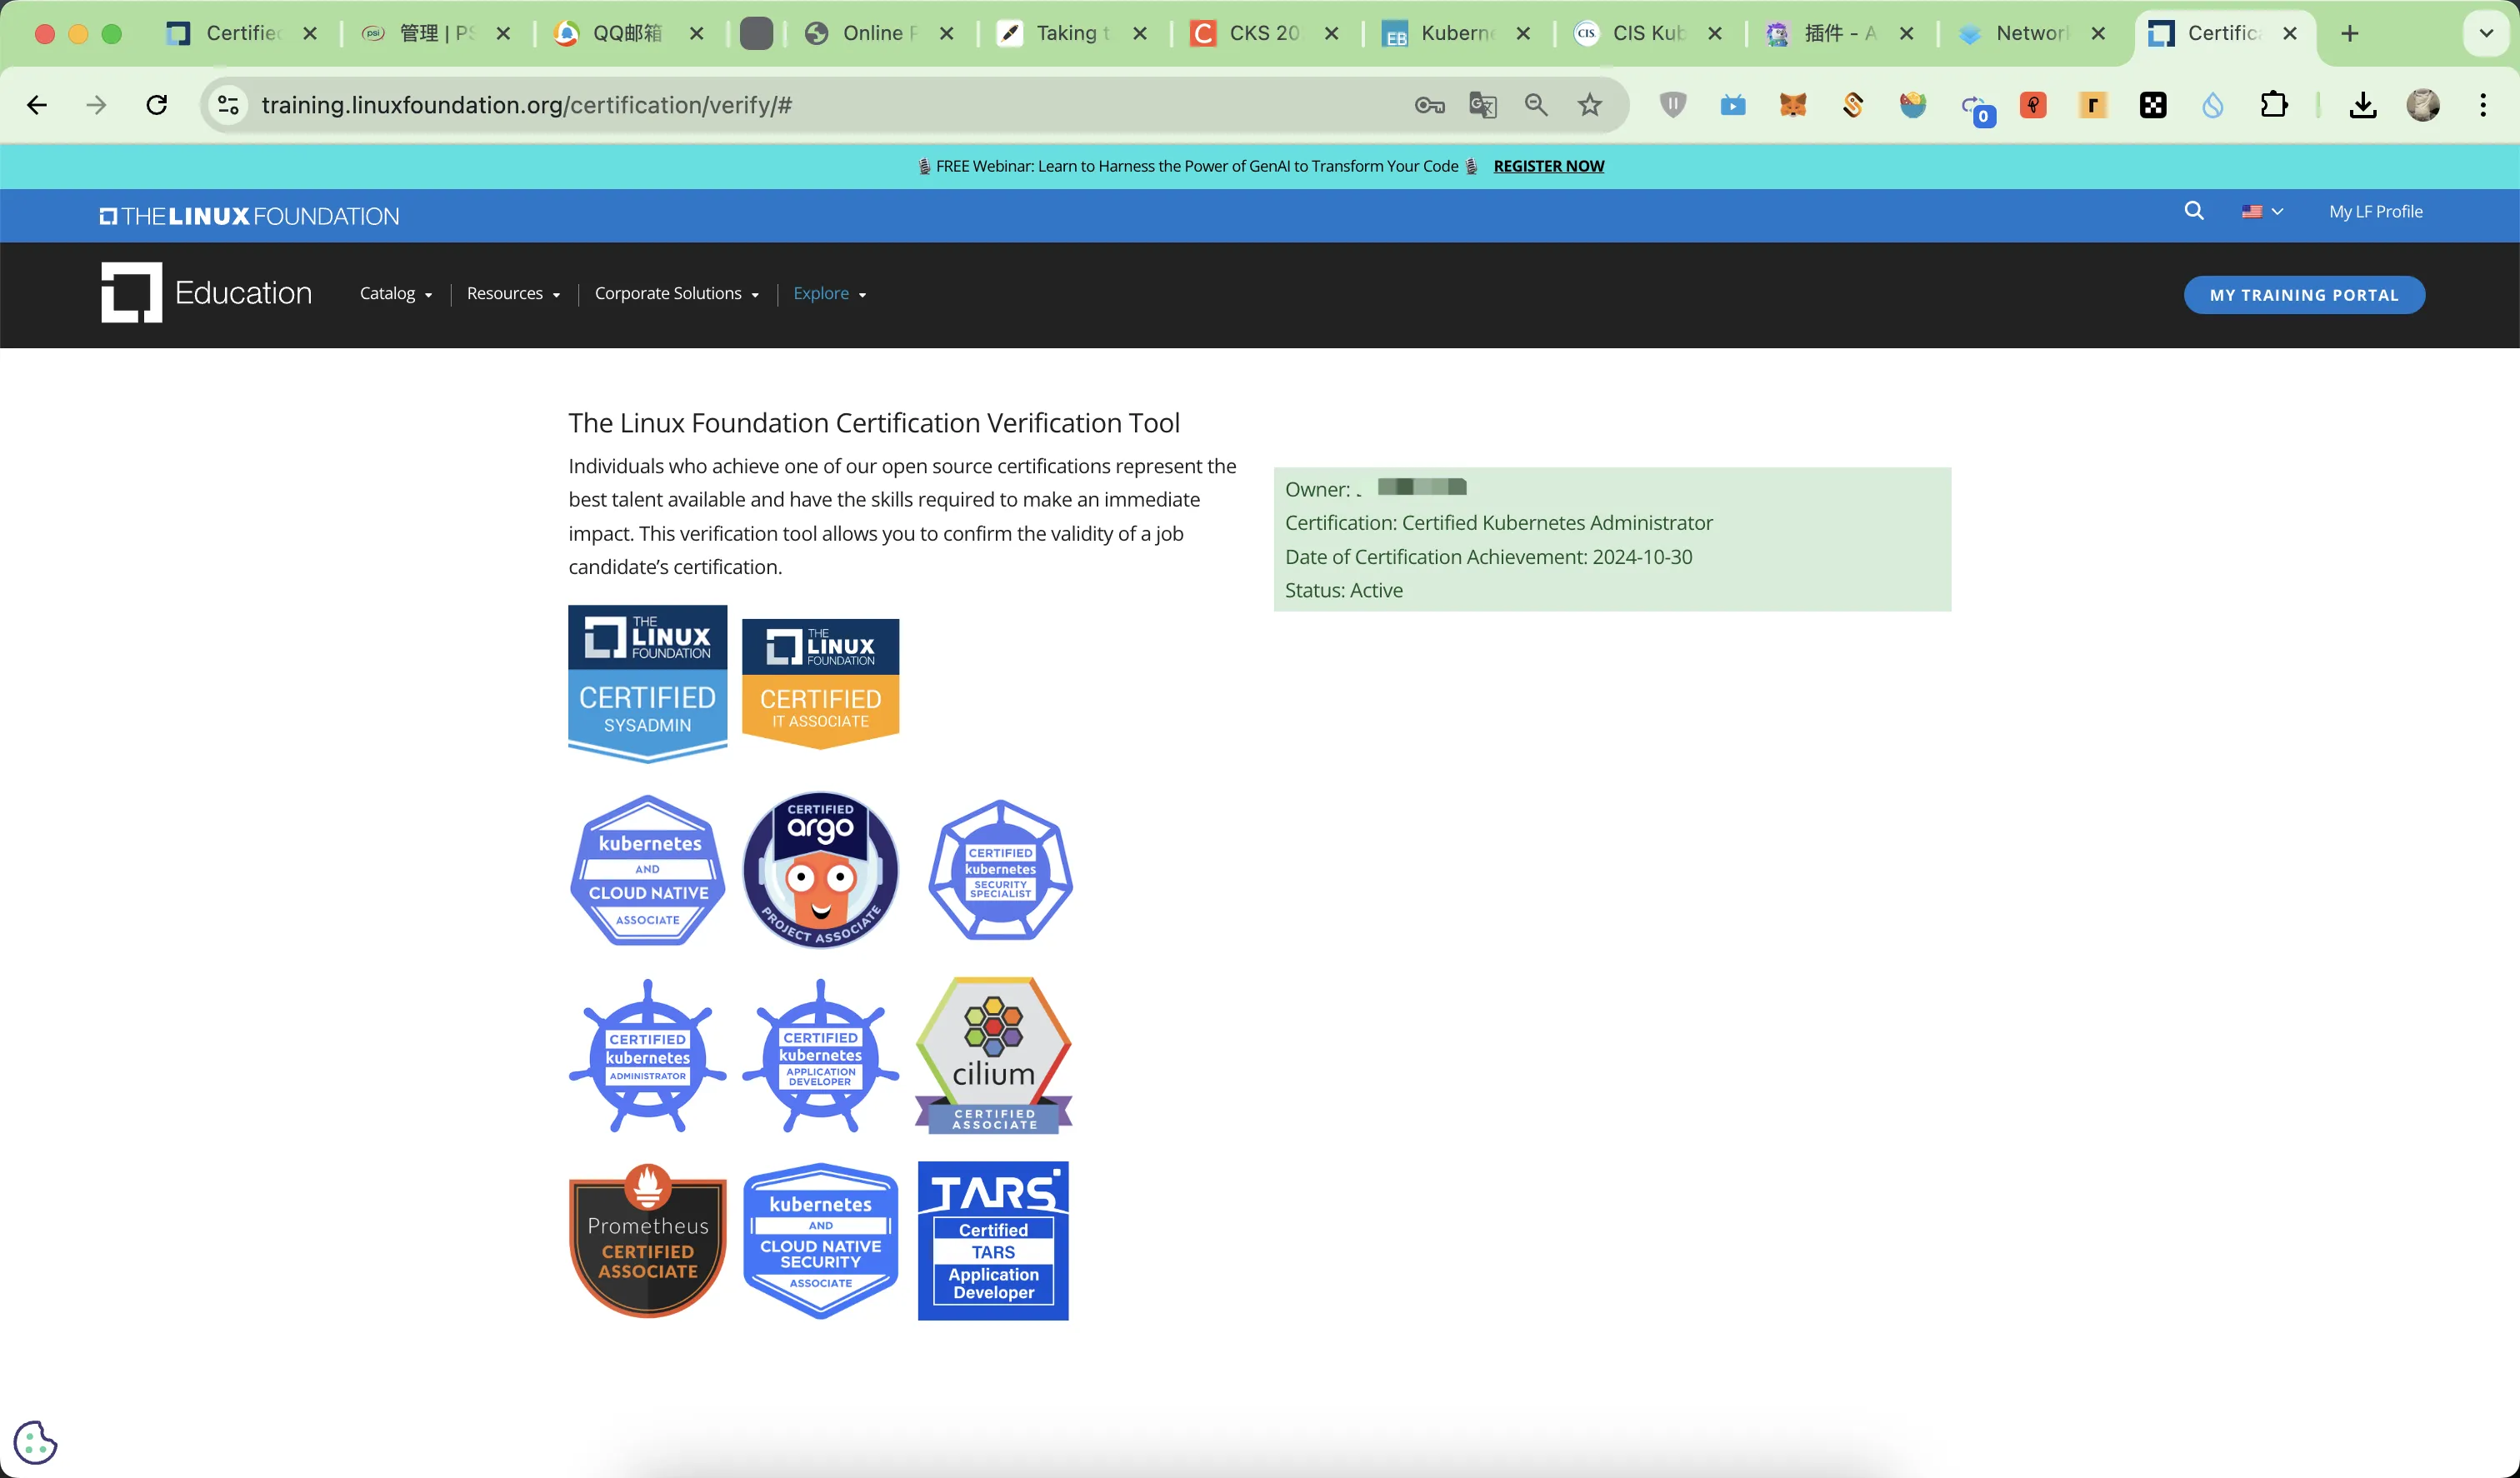Switch to the CKS 20 browser tab
The width and height of the screenshot is (2520, 1478).
[1263, 33]
